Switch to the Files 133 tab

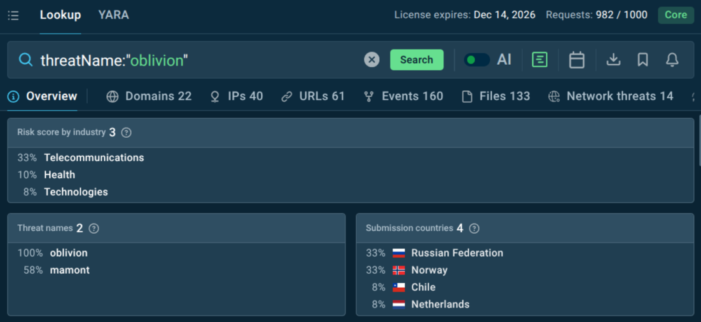coord(496,97)
